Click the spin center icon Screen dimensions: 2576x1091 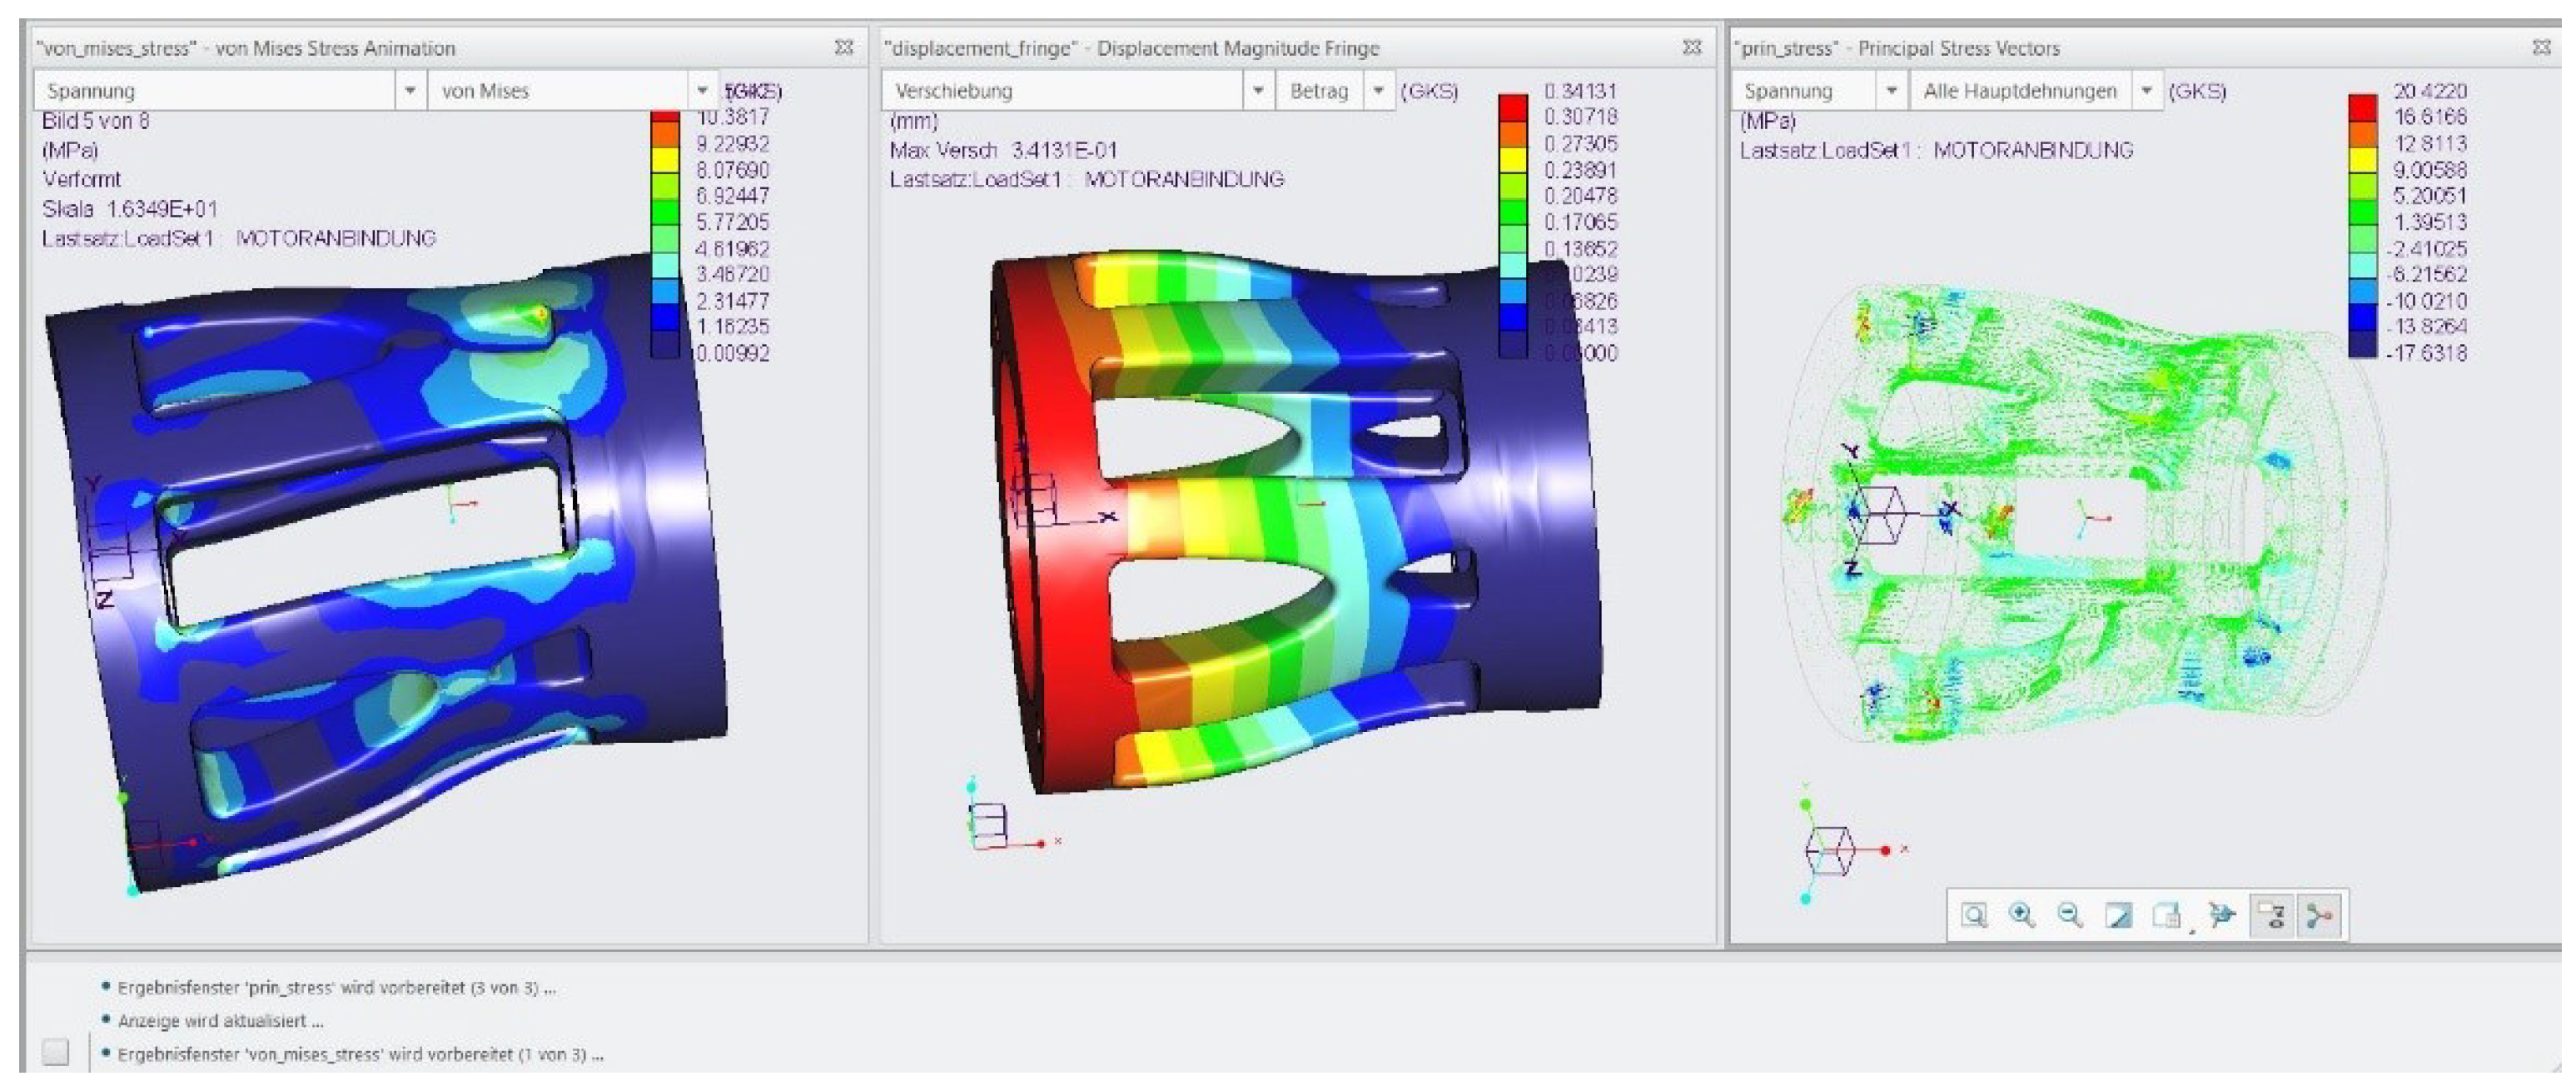(2221, 915)
